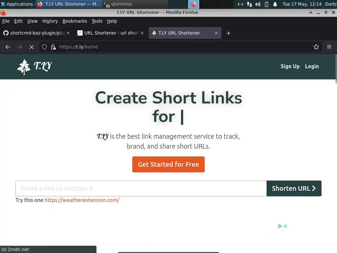Click the date and time clock in panel
Image resolution: width=337 pixels, height=253 pixels.
302,4
